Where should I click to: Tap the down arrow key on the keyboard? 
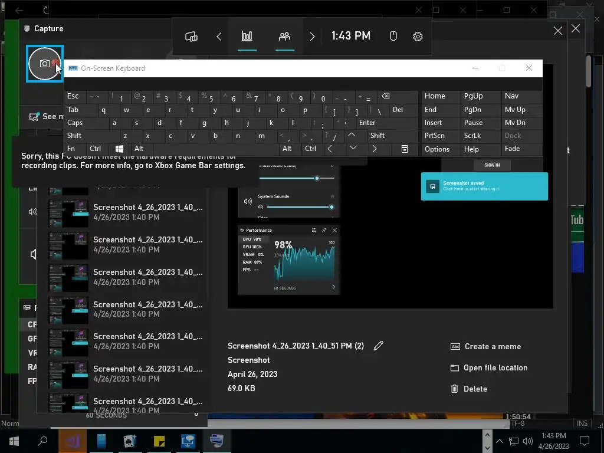[x=353, y=148]
